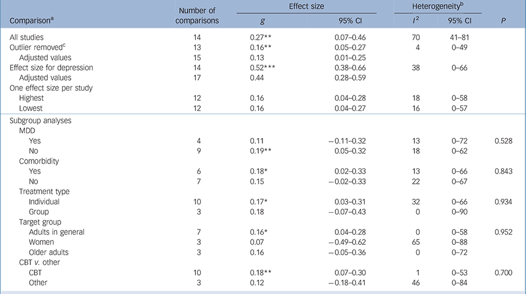The height and width of the screenshot is (294, 526).
Task: Select the Highest row label
Action: coord(32,98)
